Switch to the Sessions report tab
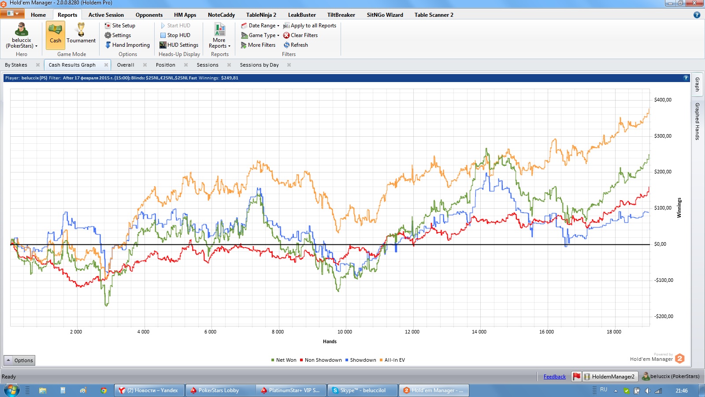The height and width of the screenshot is (397, 705). (208, 65)
